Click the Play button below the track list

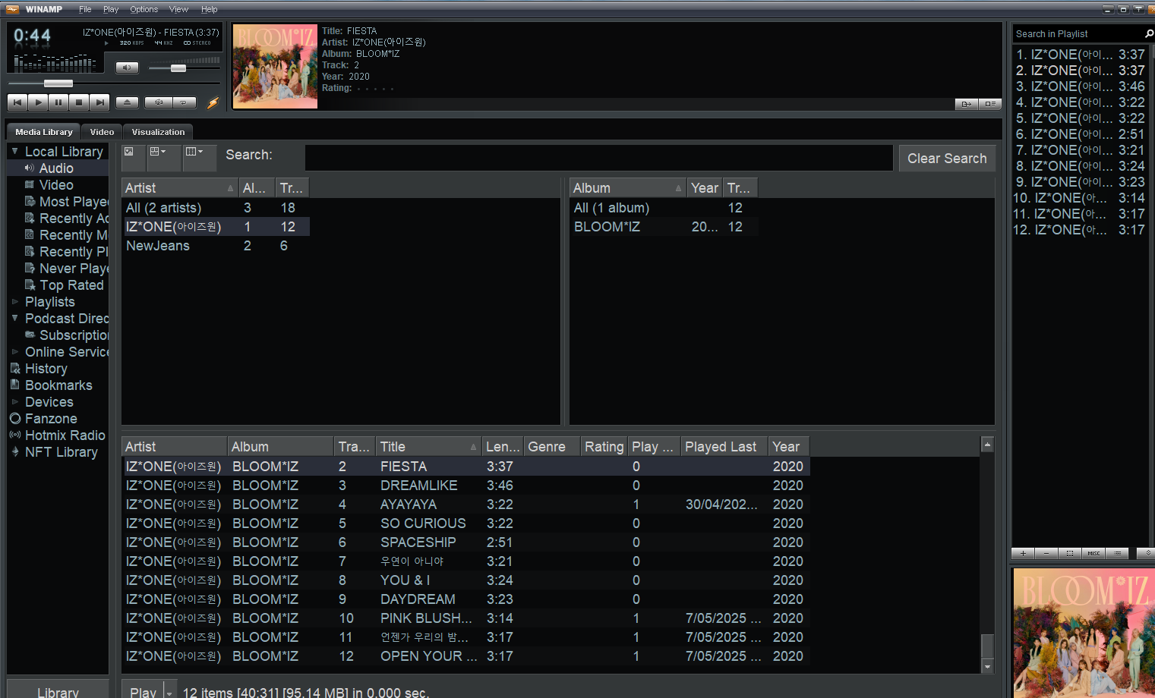(x=143, y=690)
